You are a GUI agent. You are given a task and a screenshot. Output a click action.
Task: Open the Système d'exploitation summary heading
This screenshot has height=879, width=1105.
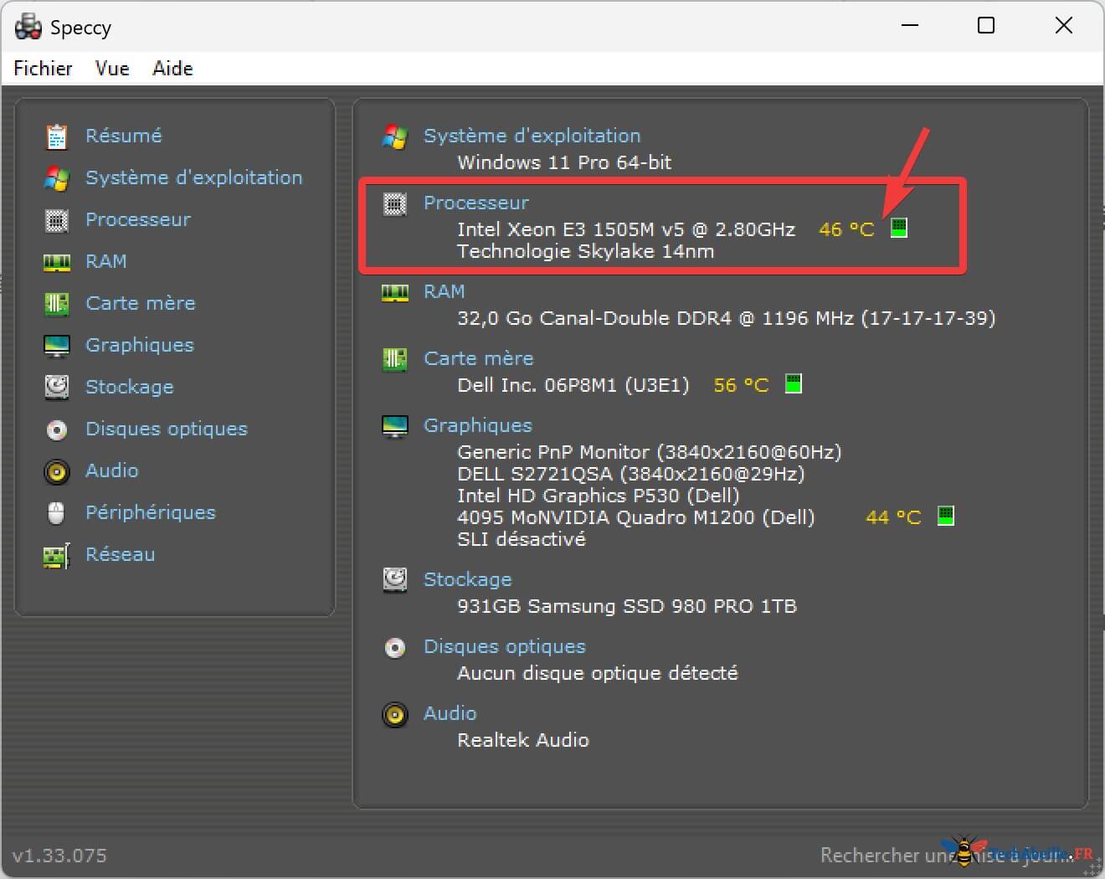532,136
